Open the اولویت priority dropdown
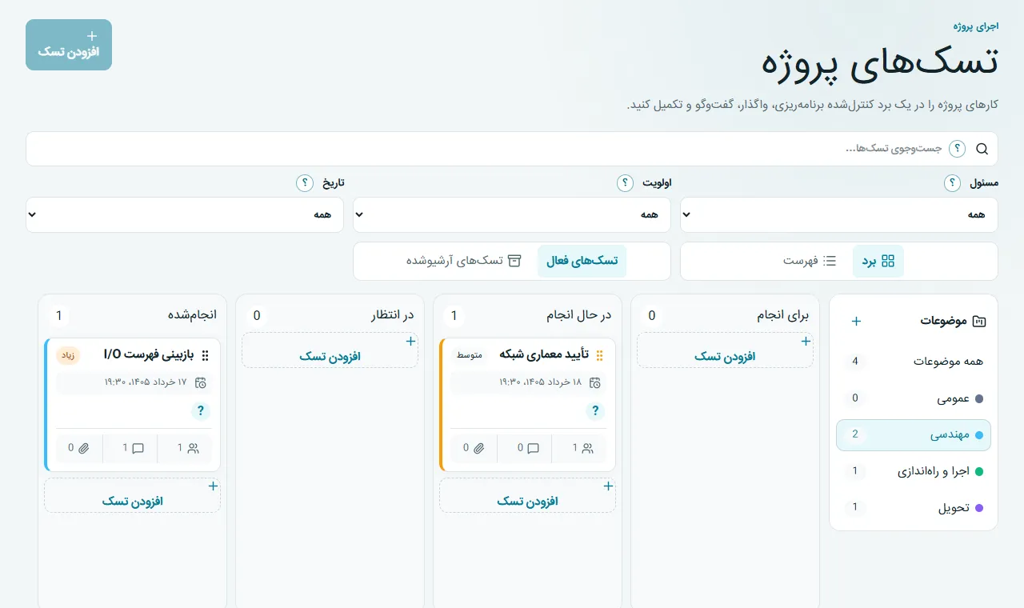The image size is (1024, 608). [512, 215]
